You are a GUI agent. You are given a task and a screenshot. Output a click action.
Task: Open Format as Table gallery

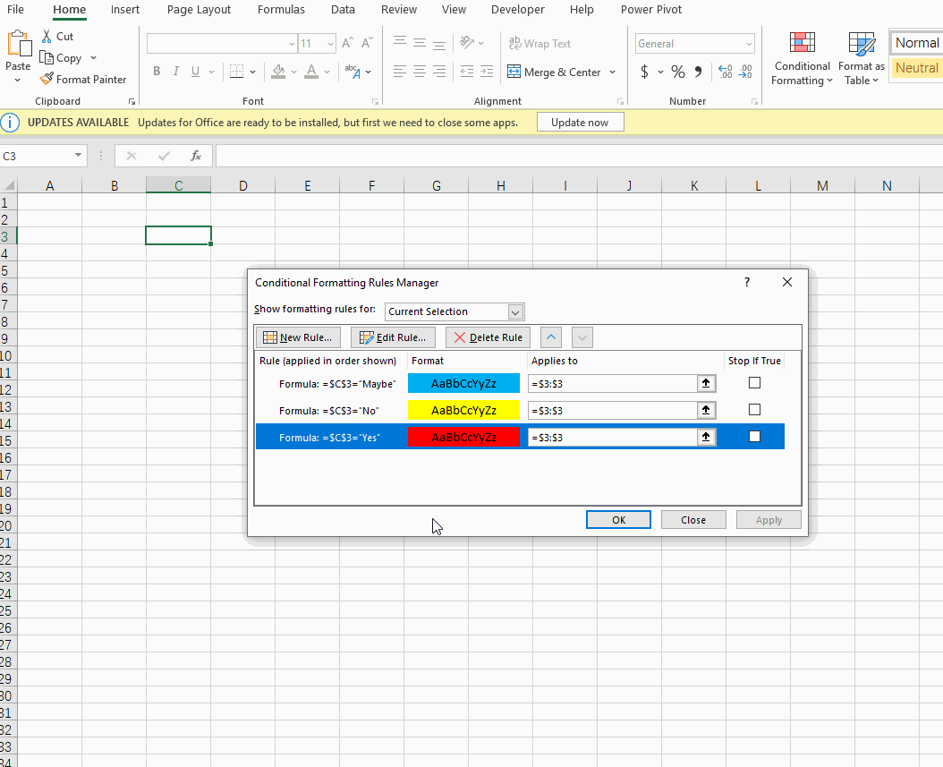coord(860,58)
